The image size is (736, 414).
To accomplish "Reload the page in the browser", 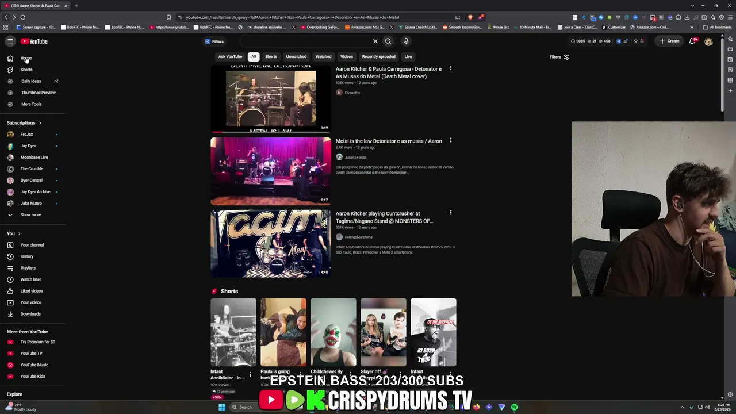I will pyautogui.click(x=23, y=17).
